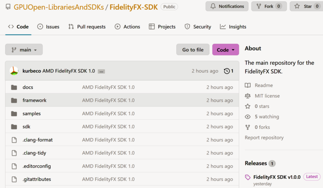Click the sdk folder icon

[14, 127]
